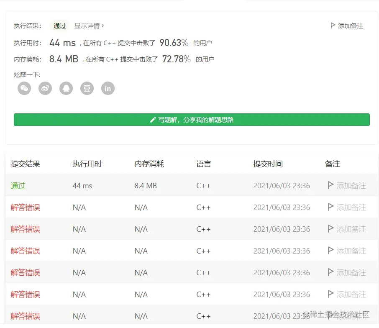Click the 提交时间 column header
The width and height of the screenshot is (379, 328).
click(268, 164)
